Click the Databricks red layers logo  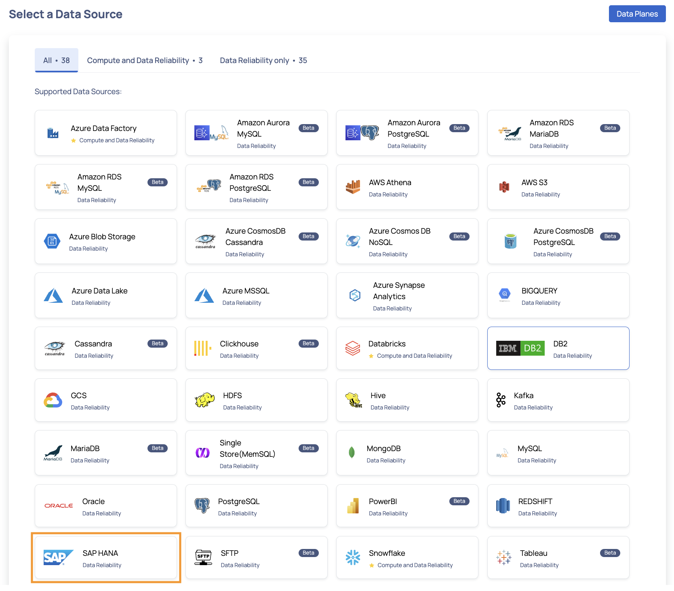[353, 348]
